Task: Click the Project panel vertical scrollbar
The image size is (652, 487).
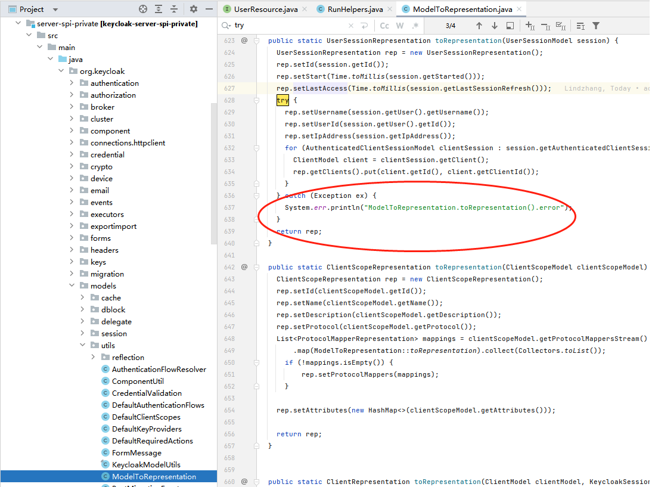Action: click(214, 174)
